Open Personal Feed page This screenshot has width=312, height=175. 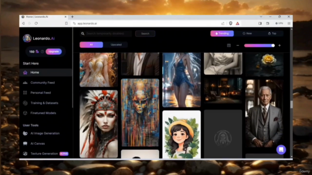[x=40, y=93]
